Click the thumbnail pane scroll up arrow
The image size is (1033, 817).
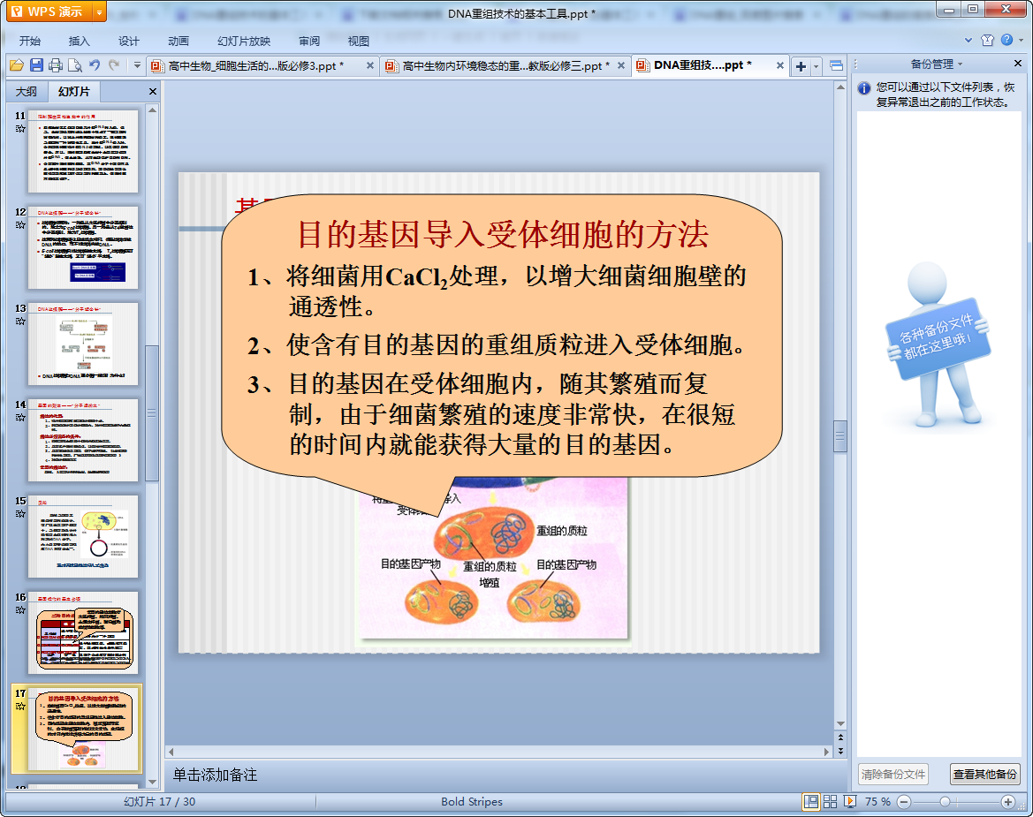click(x=152, y=110)
